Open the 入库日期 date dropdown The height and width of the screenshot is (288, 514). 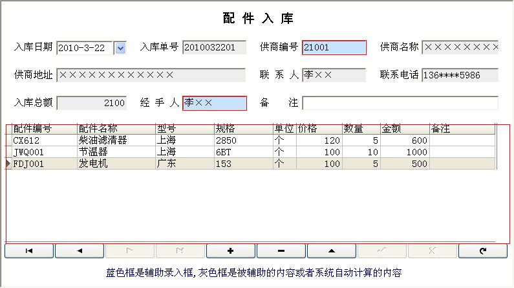[120, 48]
